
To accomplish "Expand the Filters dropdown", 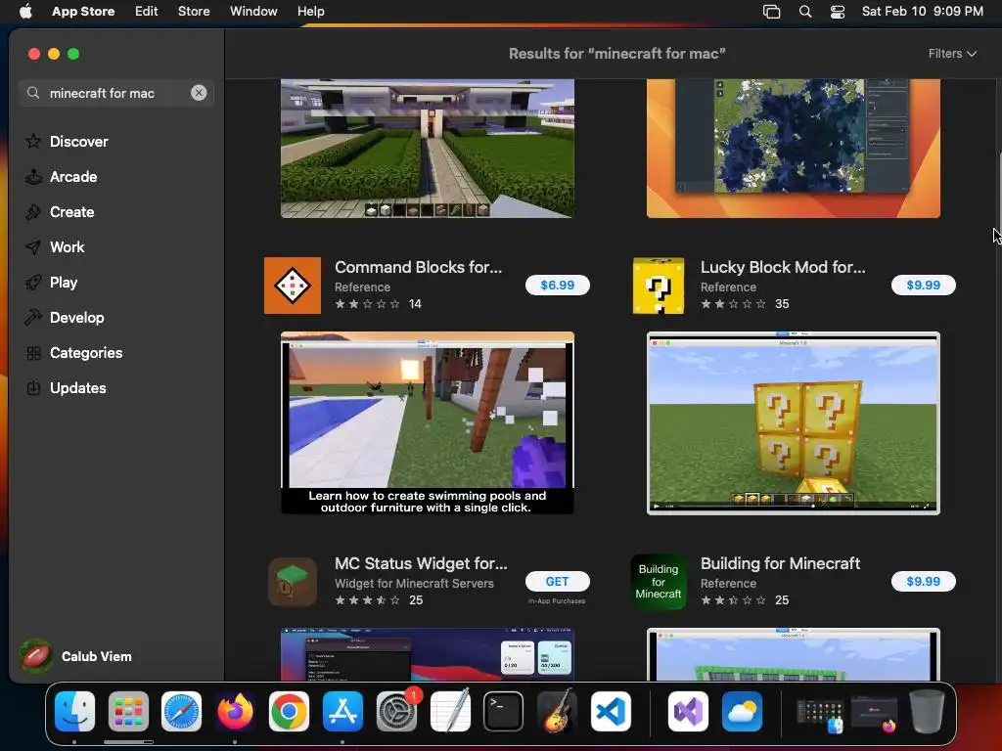I will (x=952, y=54).
